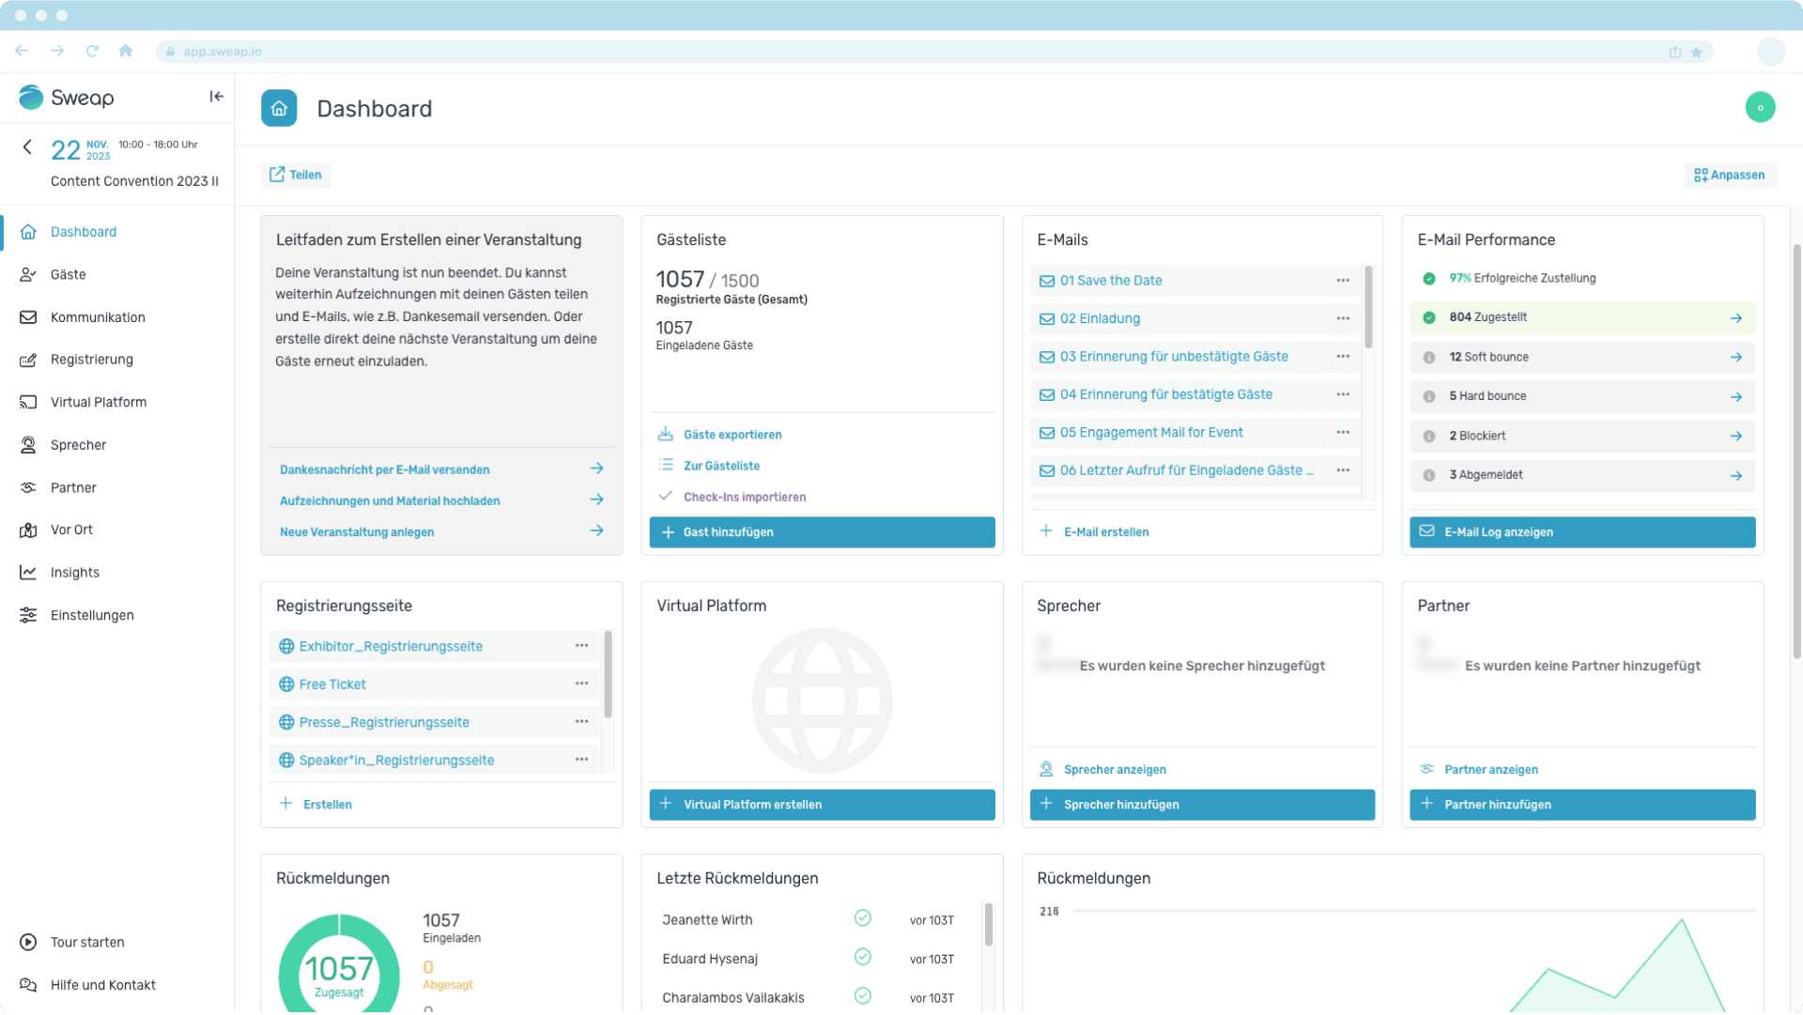Open the Neue Veranstaltung anlegen link
This screenshot has width=1803, height=1015.
pyautogui.click(x=357, y=532)
